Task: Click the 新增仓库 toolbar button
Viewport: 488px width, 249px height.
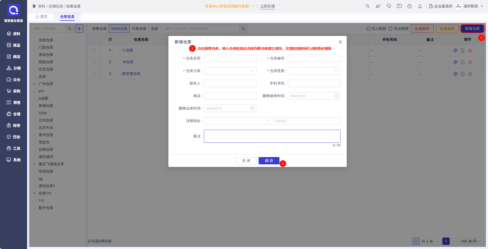Action: [x=472, y=29]
